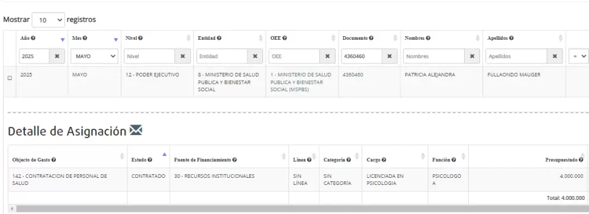The image size is (589, 214).
Task: Click the help icon next to OEE
Action: [284, 38]
